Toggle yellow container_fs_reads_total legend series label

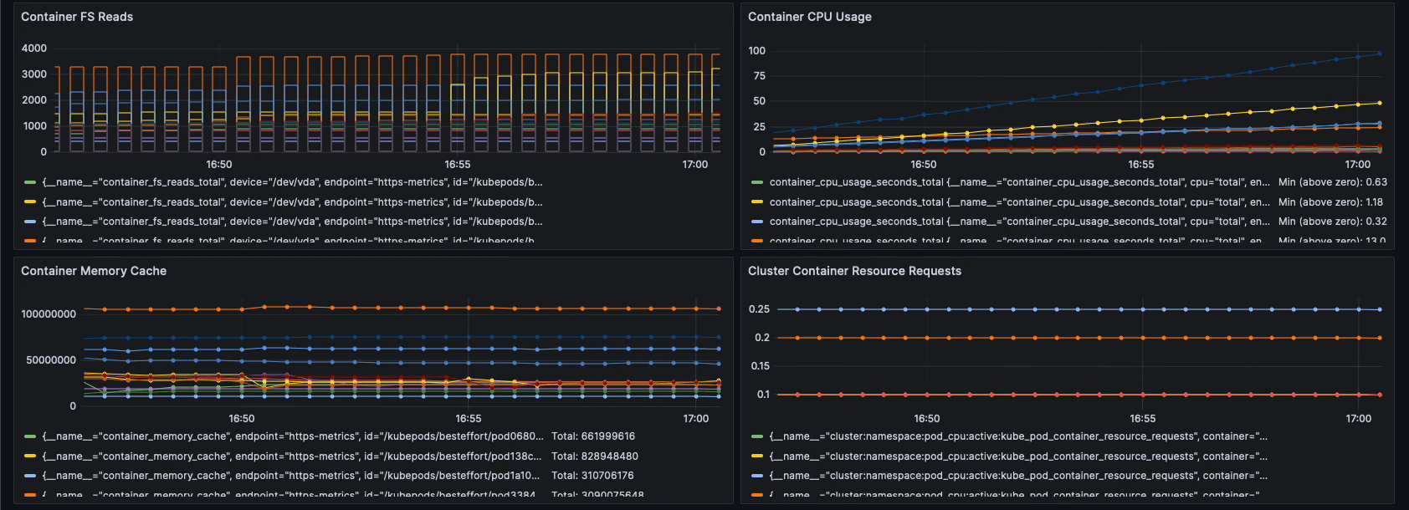[292, 202]
